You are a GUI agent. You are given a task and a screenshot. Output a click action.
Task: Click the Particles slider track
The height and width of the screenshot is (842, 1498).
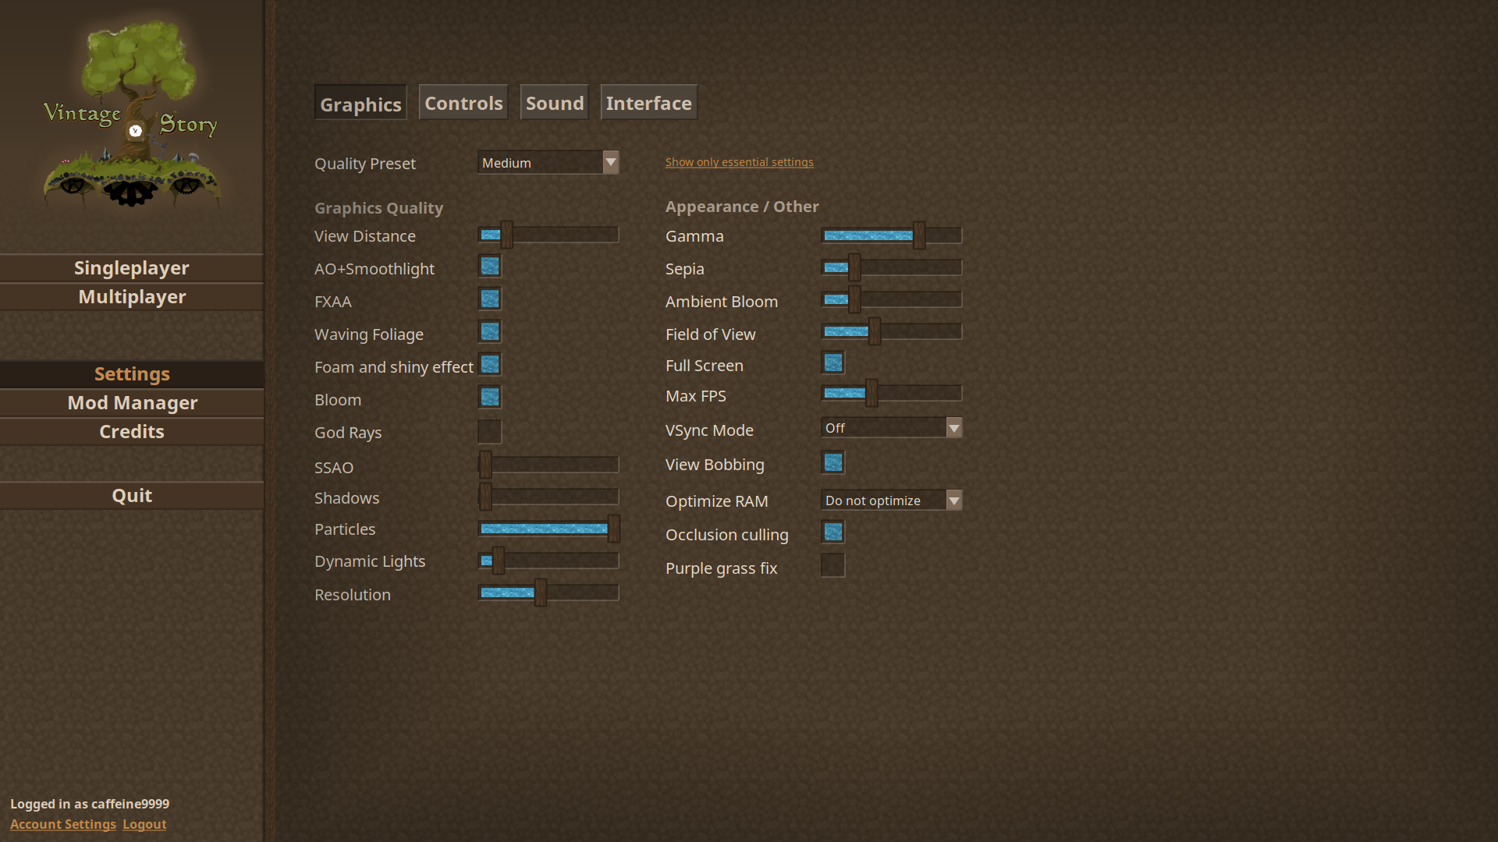point(546,529)
